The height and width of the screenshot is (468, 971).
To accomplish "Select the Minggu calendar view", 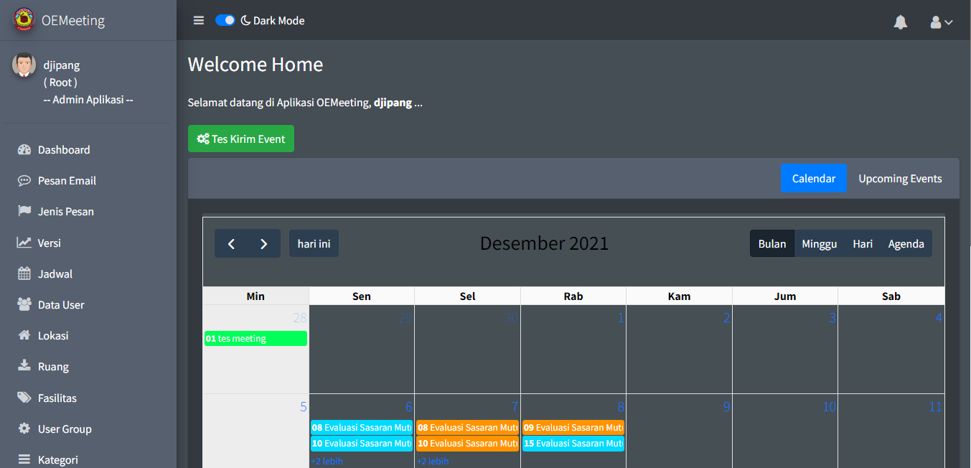I will pos(819,244).
